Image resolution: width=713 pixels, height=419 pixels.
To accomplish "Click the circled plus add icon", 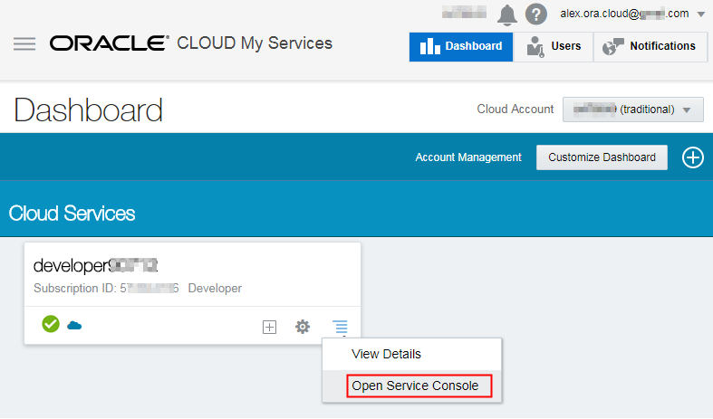I will [692, 157].
